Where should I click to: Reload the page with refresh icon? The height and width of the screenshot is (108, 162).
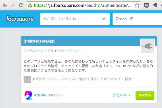(21, 5)
